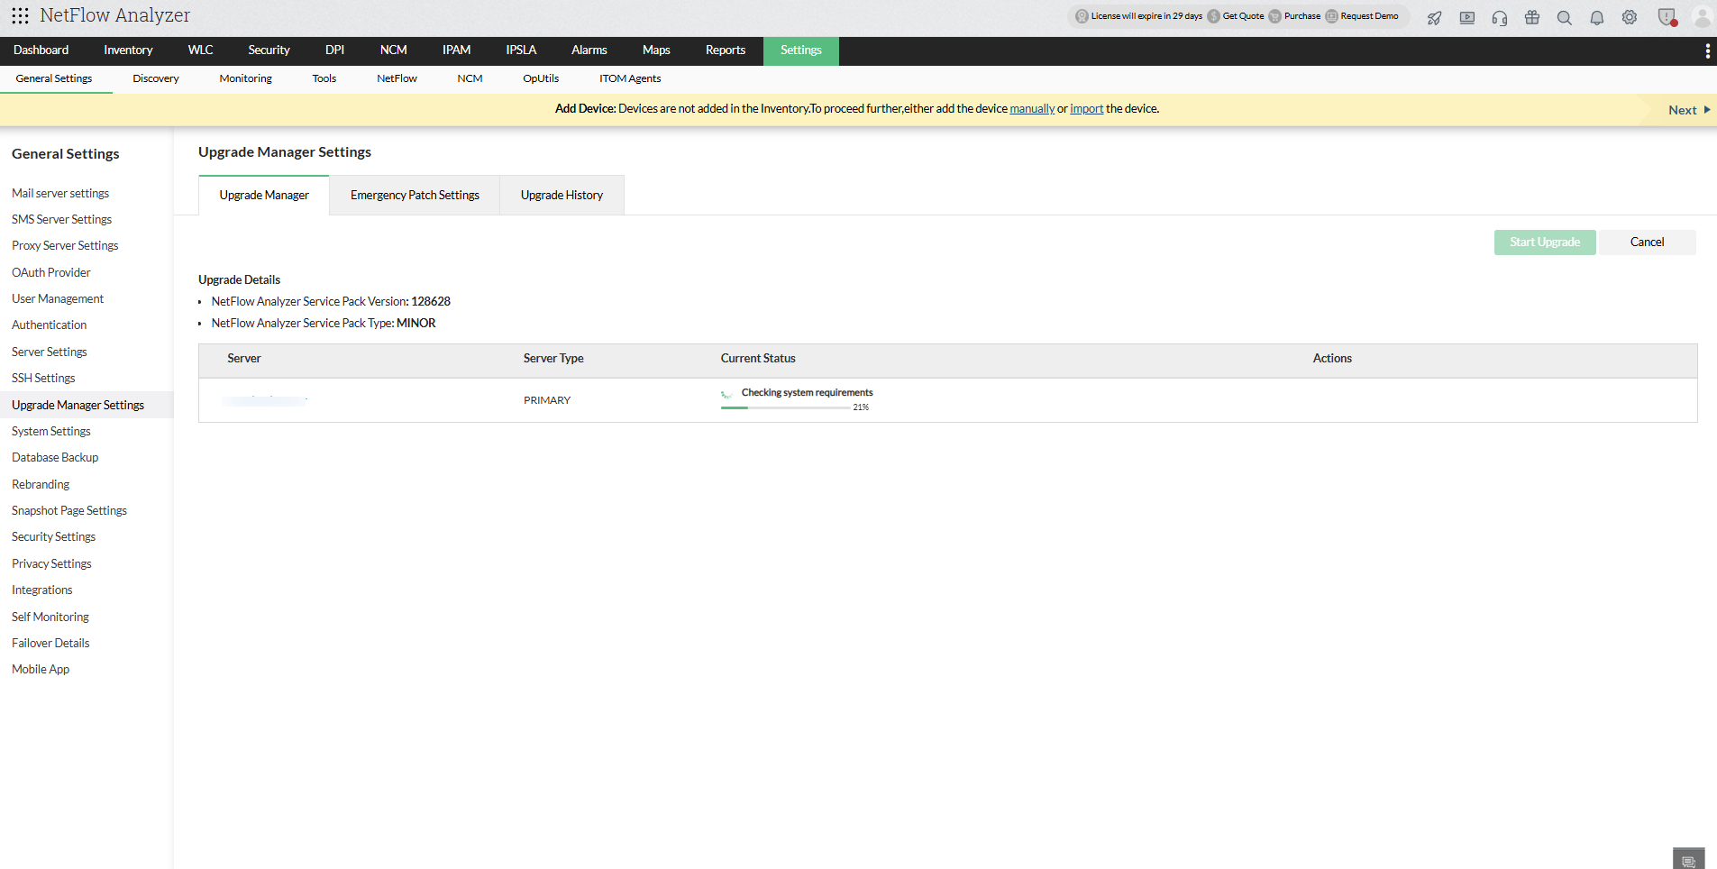Click the system requirements progress bar
The width and height of the screenshot is (1717, 869).
(x=786, y=407)
